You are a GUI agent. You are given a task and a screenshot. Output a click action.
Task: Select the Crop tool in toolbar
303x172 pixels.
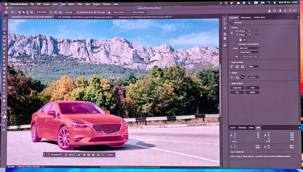point(5,37)
